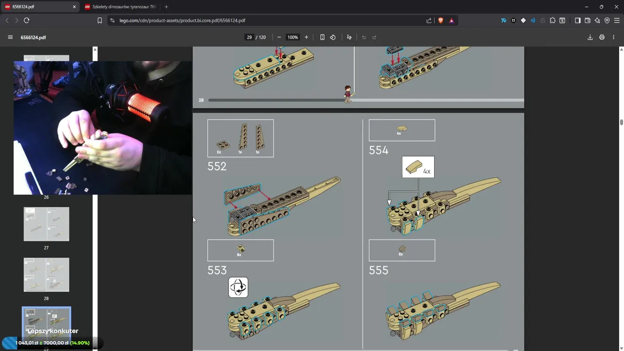View site information icon in address bar
Image resolution: width=624 pixels, height=351 pixels.
[x=113, y=20]
